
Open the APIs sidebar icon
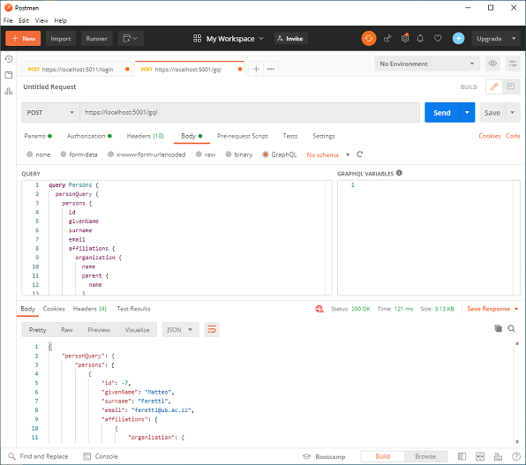click(9, 91)
